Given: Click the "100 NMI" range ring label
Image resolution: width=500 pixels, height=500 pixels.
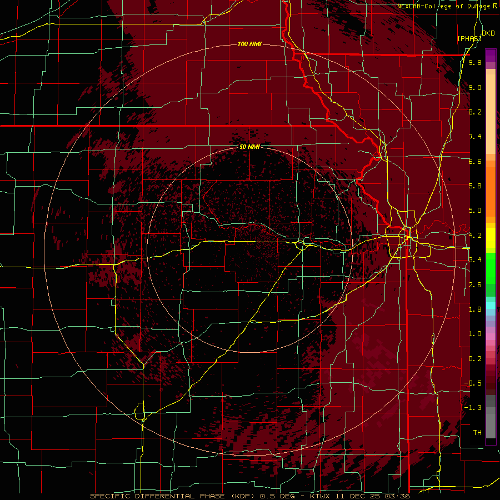Looking at the screenshot, I should (x=249, y=44).
